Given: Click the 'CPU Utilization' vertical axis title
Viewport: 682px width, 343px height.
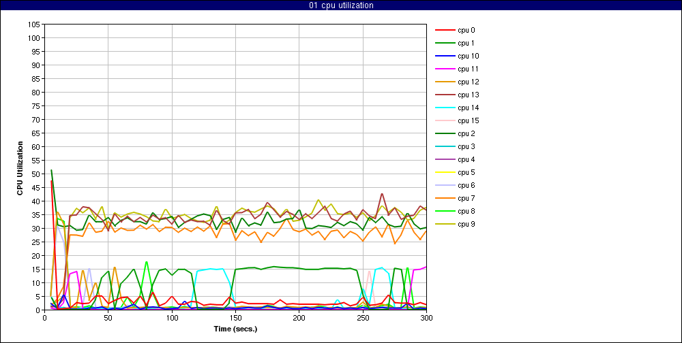Looking at the screenshot, I should pos(20,167).
